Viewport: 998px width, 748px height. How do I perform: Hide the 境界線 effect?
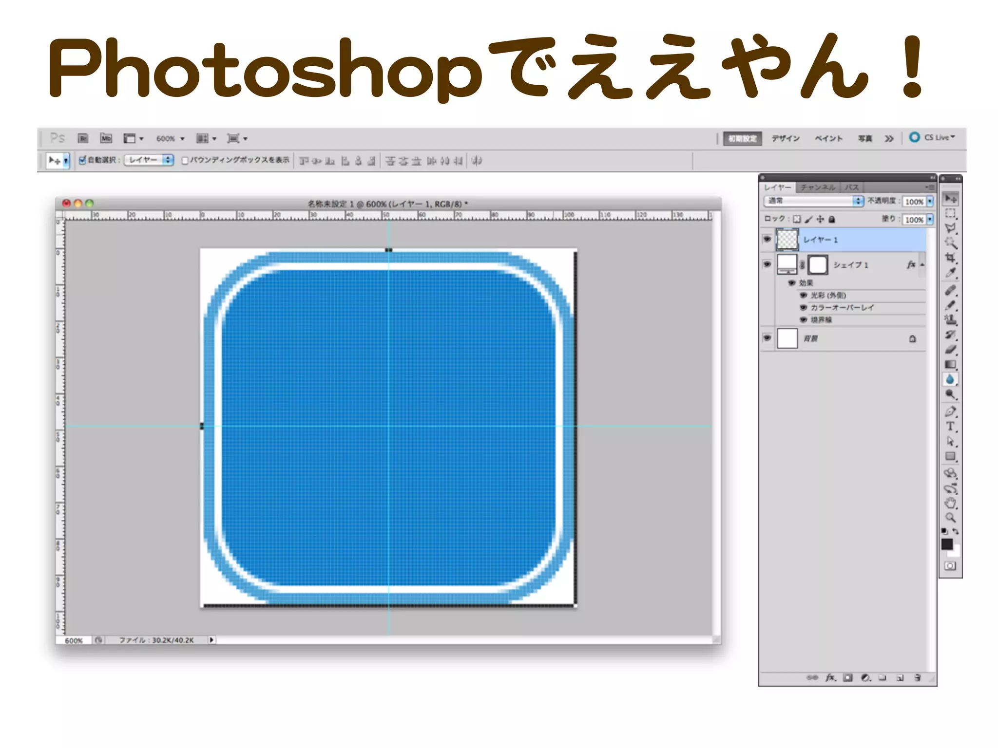click(803, 319)
